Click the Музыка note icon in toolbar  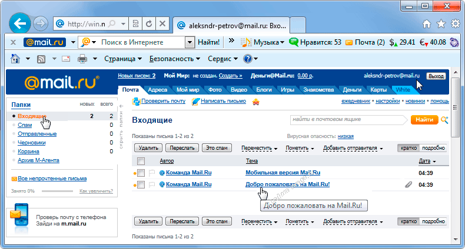tap(245, 42)
